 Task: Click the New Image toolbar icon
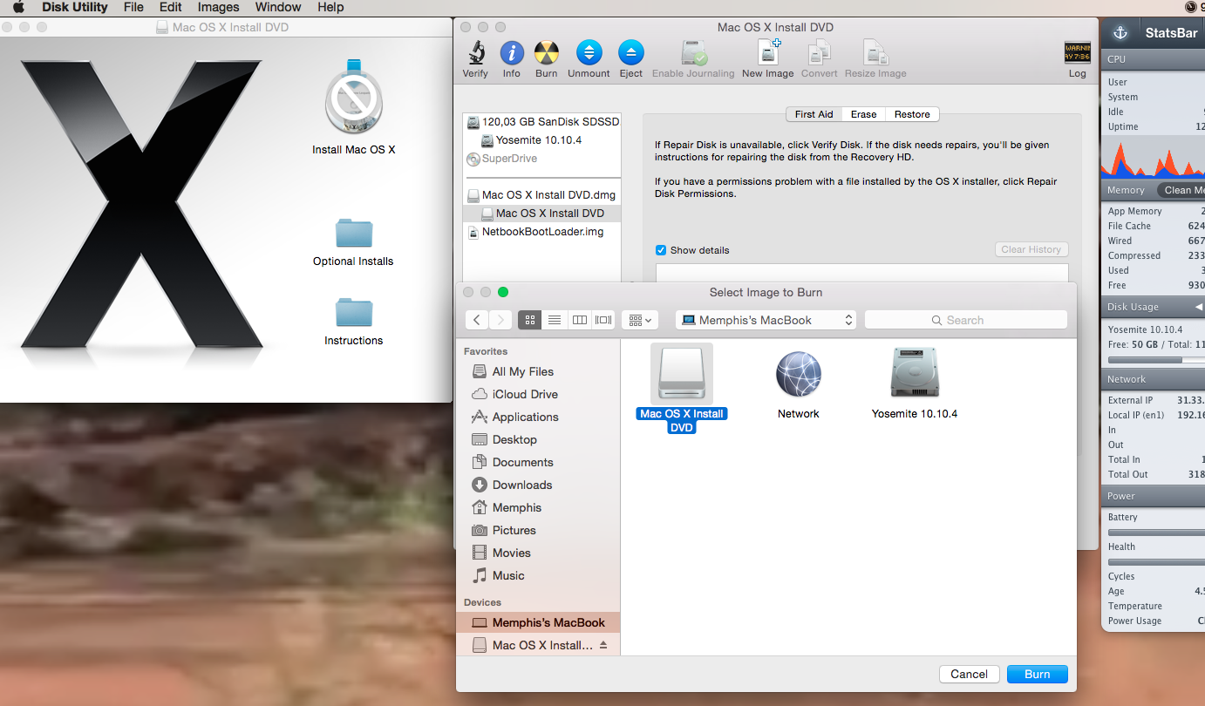tap(768, 53)
